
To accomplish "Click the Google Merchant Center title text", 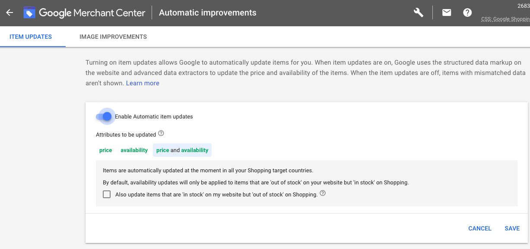I will (92, 12).
